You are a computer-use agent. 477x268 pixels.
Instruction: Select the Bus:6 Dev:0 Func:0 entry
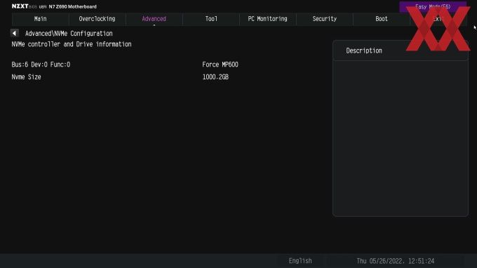[41, 65]
